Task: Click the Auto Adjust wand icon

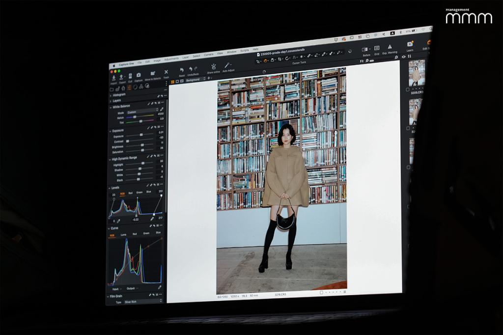Action: coord(227,65)
